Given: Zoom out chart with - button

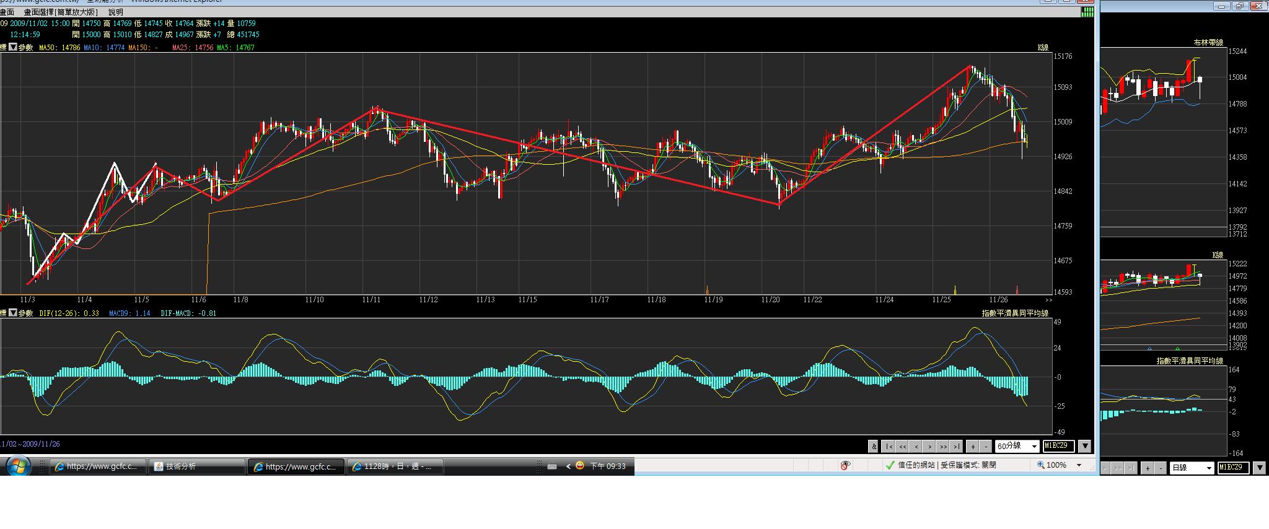Looking at the screenshot, I should click(986, 446).
